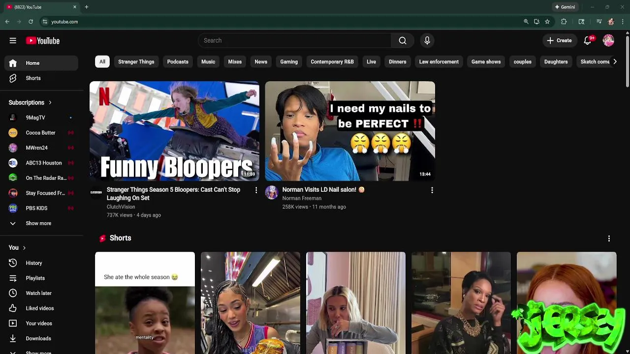Screen dimensions: 630x354
Task: Open Gemini in Chrome
Action: coord(565,7)
